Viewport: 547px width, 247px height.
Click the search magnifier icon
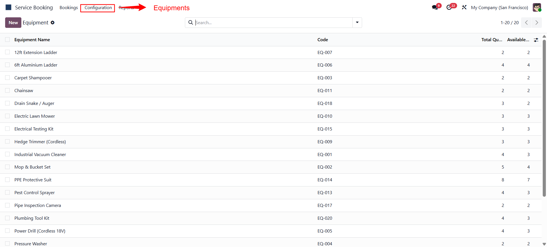(191, 22)
